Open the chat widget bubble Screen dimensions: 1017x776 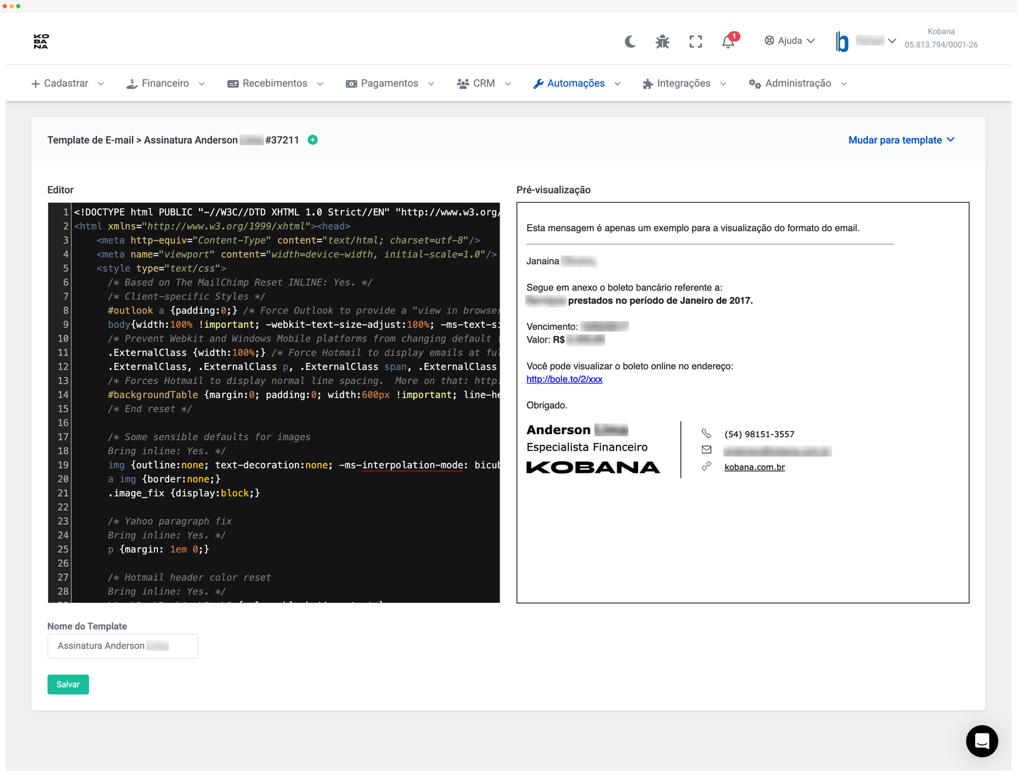(x=982, y=741)
